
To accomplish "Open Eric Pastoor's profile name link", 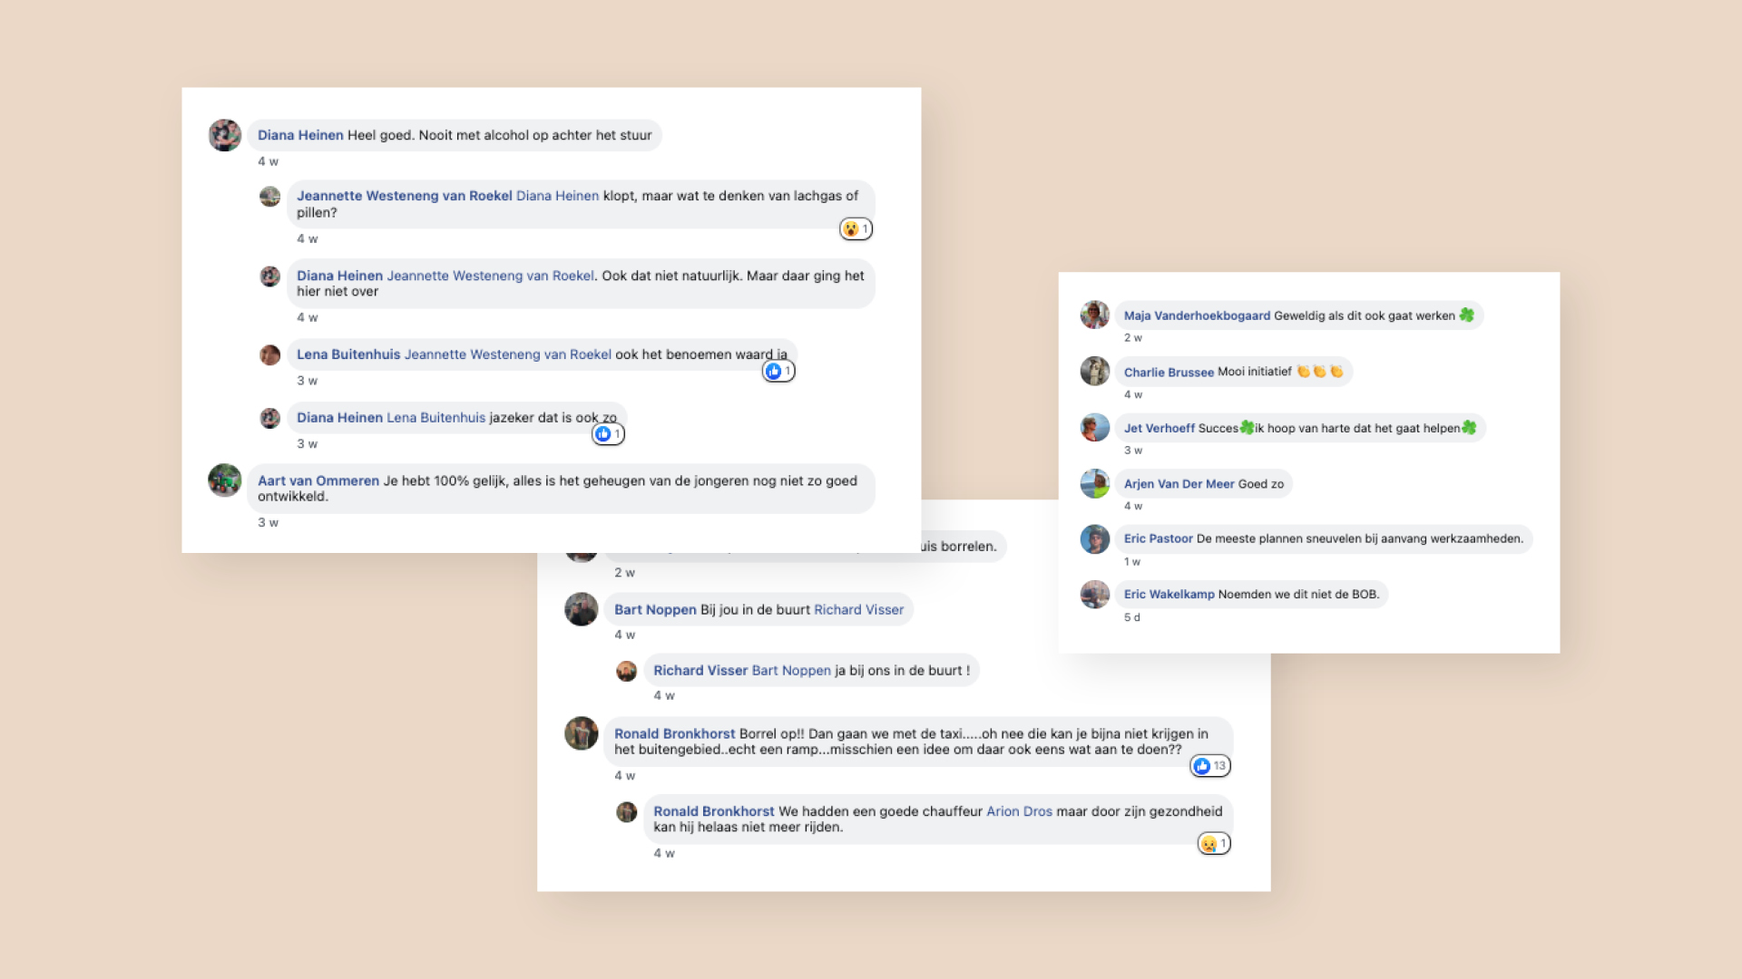I will (x=1158, y=538).
